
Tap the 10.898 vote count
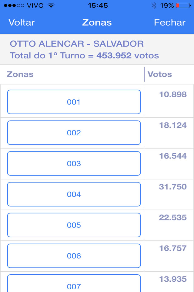[x=173, y=94]
